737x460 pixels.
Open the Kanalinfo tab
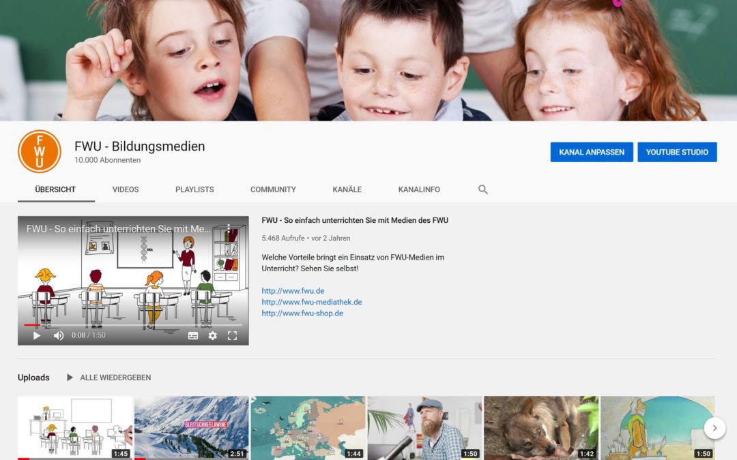[419, 189]
